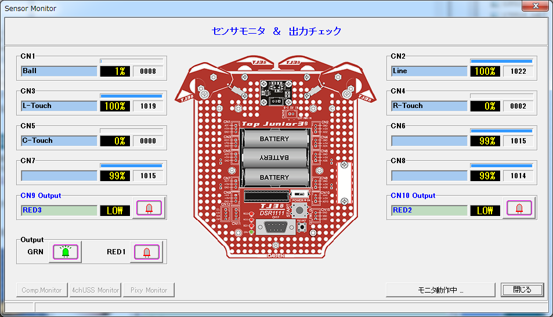
Task: Click the CN2 raw value 1022
Action: 518,71
